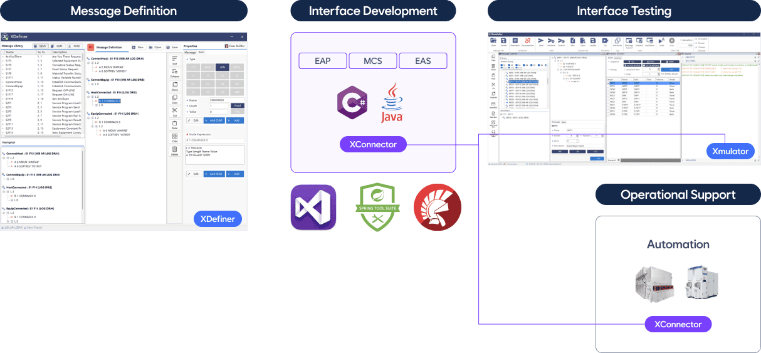761x353 pixels.
Task: Click the Visual Studio logo icon
Action: coord(314,208)
